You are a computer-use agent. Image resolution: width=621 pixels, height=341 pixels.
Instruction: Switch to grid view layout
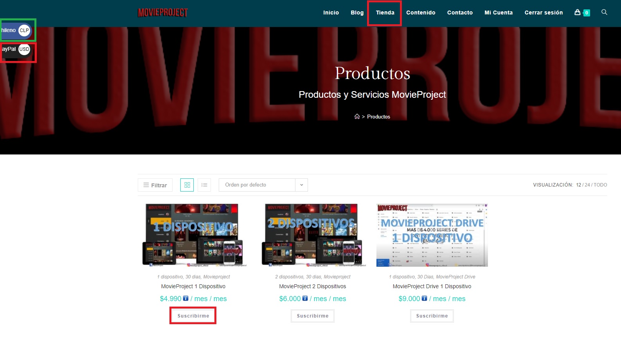point(187,185)
